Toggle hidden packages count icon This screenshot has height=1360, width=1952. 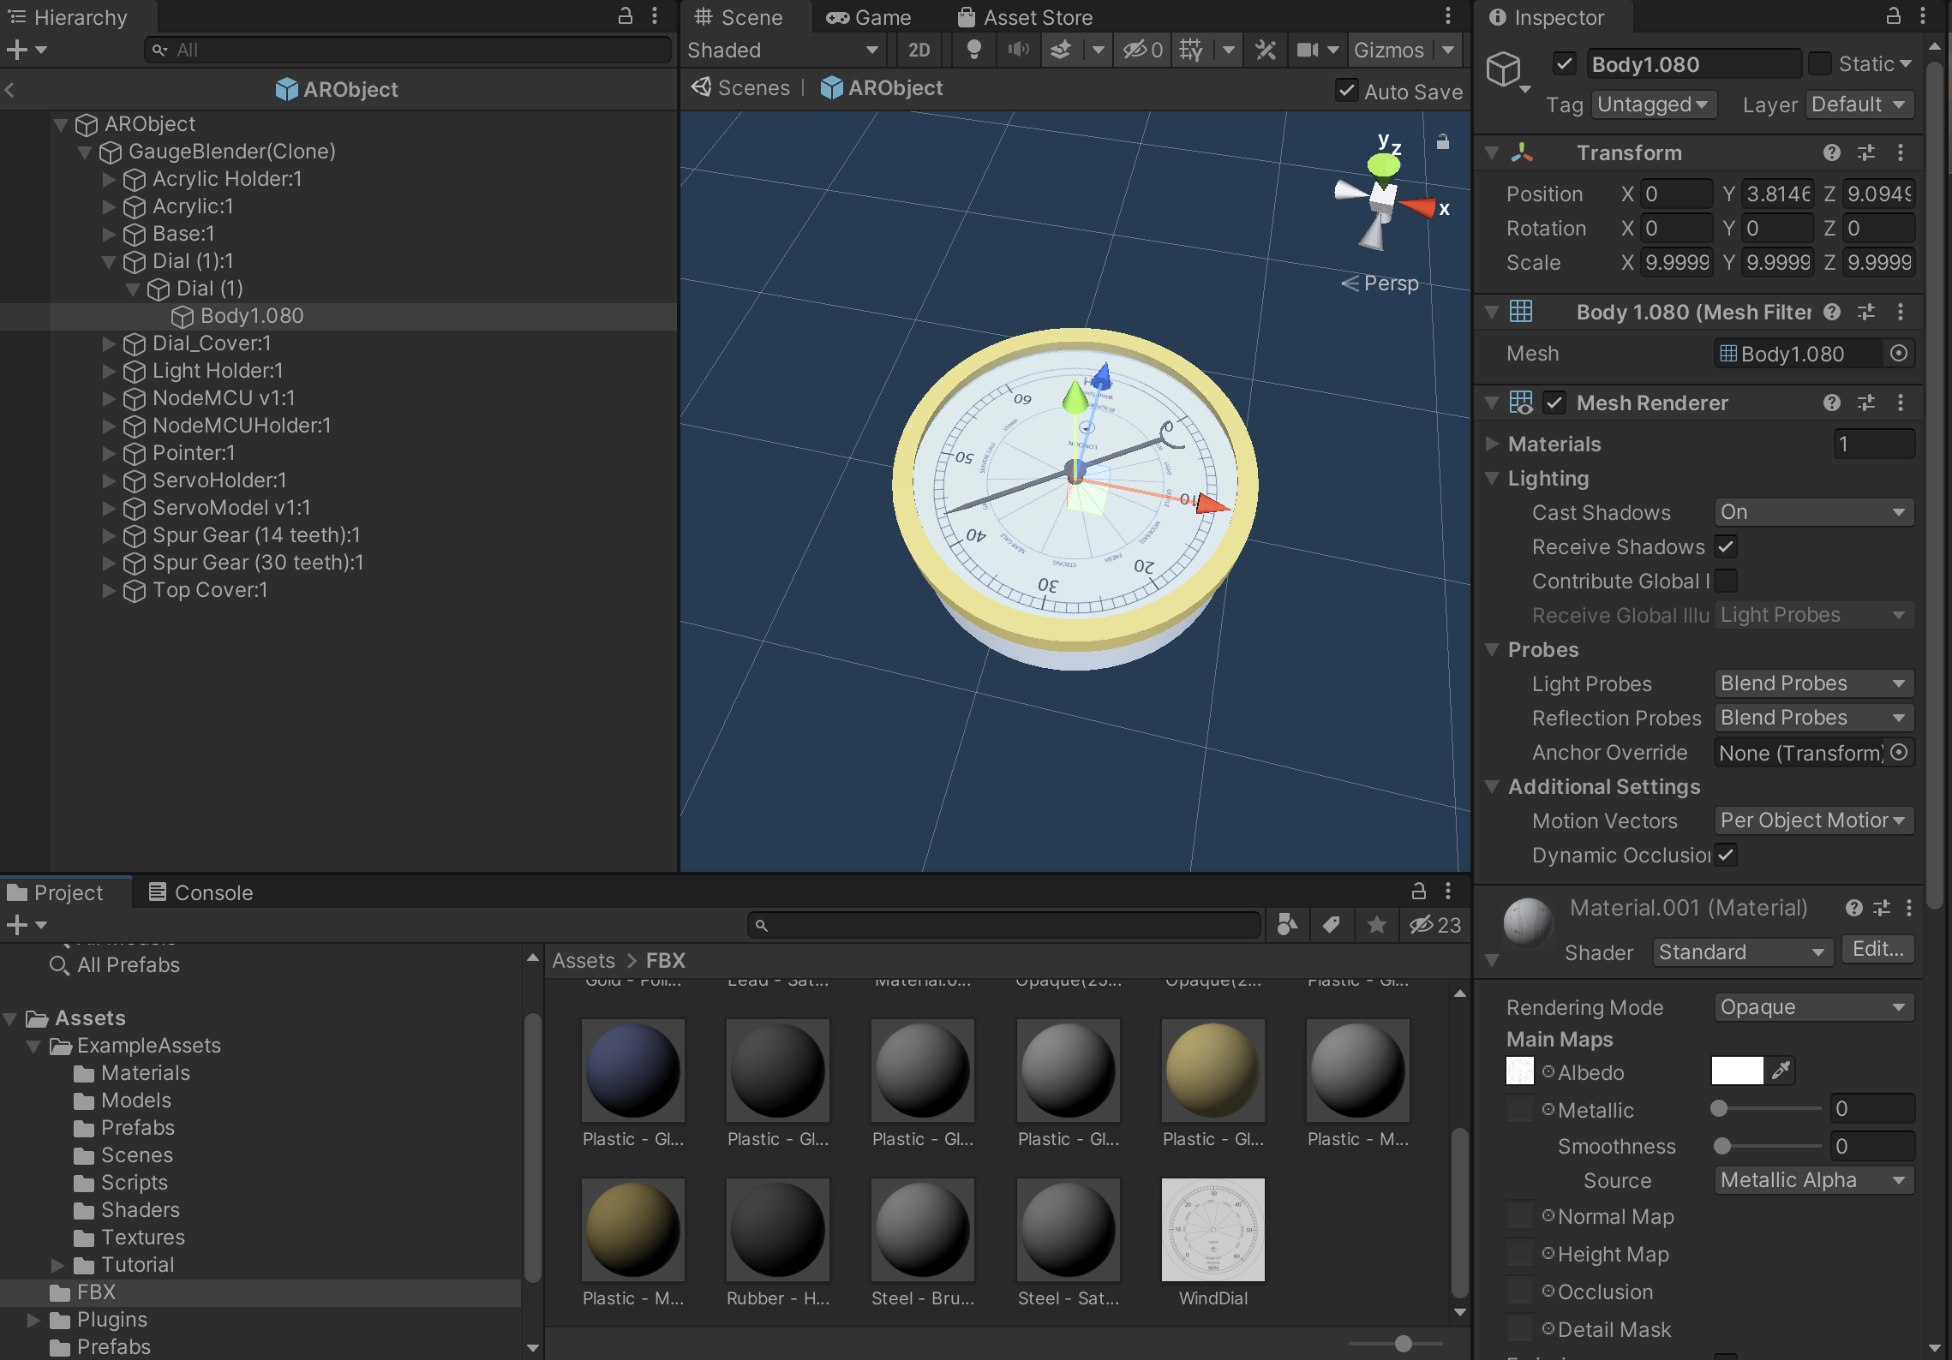pyautogui.click(x=1435, y=924)
